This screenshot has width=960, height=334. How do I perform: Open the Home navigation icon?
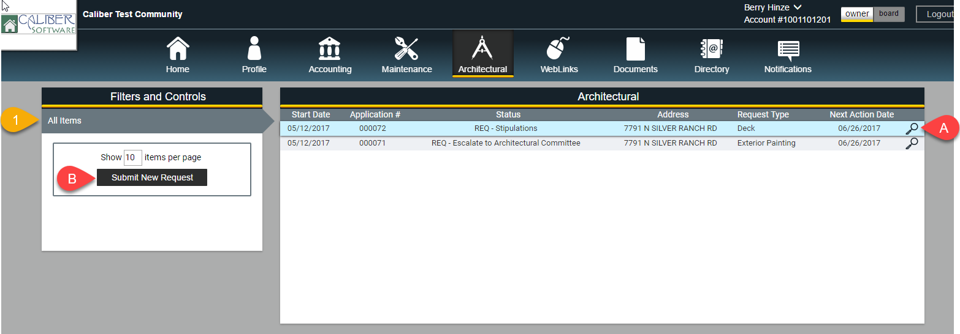tap(178, 49)
